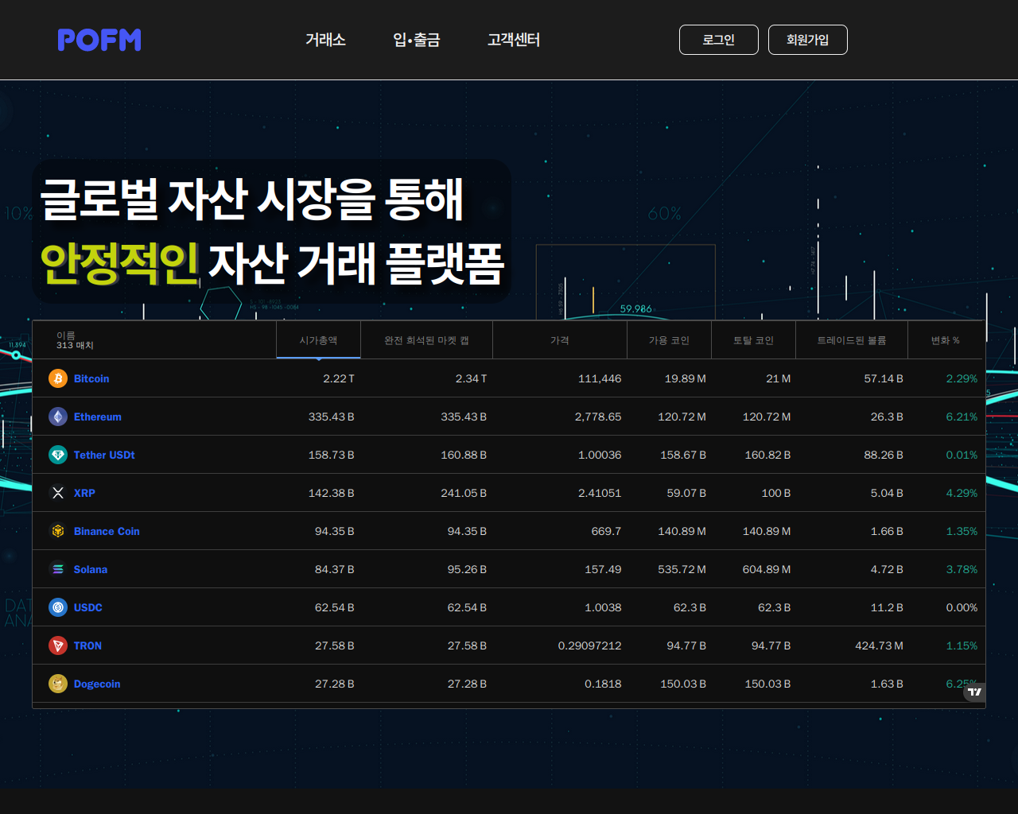The image size is (1018, 814).
Task: Click TRON volume 424.73 M
Action: click(x=879, y=646)
